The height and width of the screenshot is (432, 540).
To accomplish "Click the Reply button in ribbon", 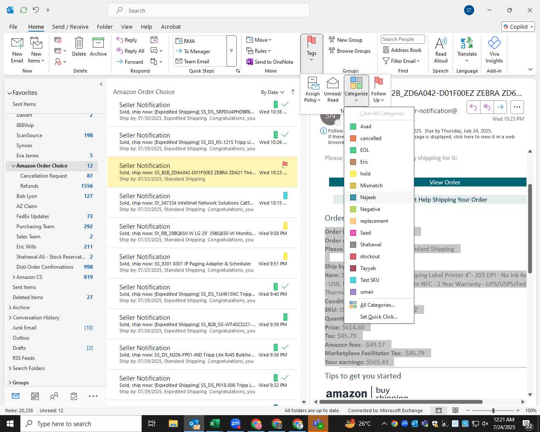I will 127,40.
